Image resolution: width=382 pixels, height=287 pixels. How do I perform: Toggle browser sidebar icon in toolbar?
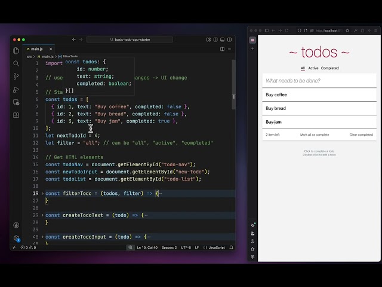pos(267,30)
